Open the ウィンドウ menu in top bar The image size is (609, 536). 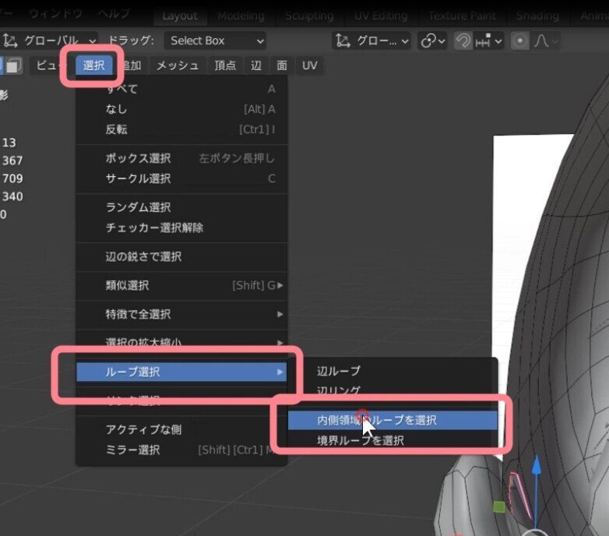(55, 14)
